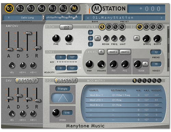The width and height of the screenshot is (171, 132).
Task: Select filter slot 1
Action: [102, 27]
